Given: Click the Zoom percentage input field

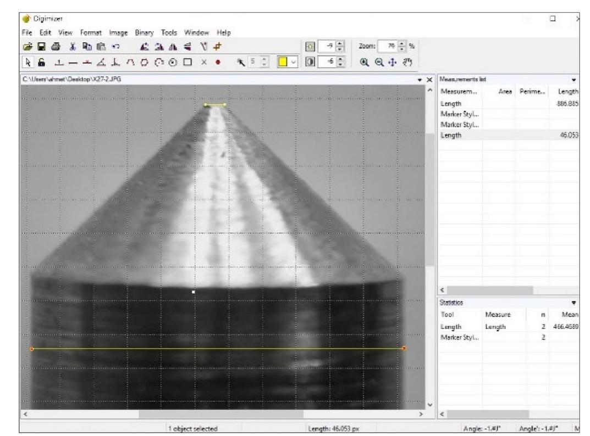Looking at the screenshot, I should coord(387,46).
